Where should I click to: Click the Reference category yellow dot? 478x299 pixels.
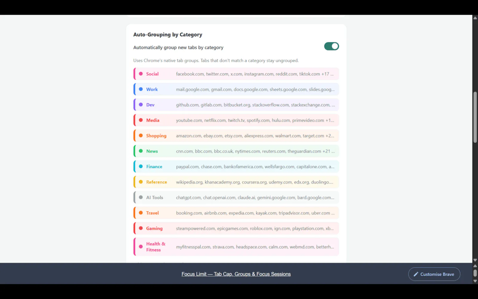coord(141,182)
